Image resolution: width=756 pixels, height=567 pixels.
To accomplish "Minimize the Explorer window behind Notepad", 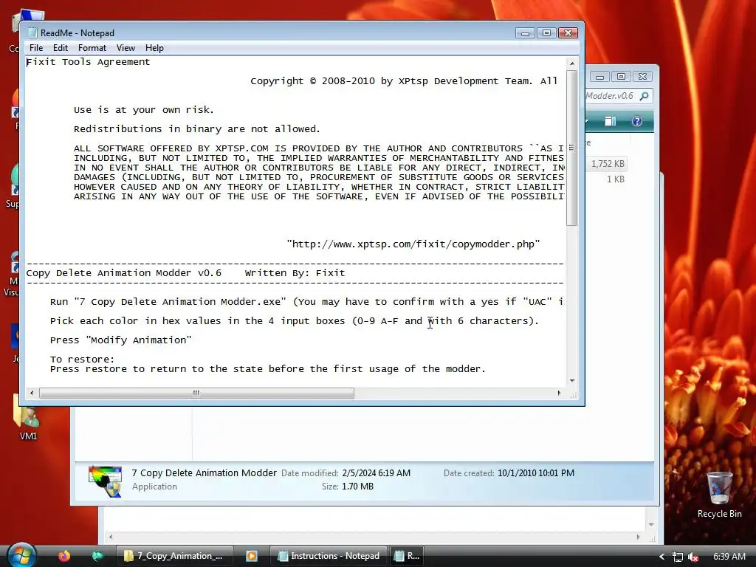I will coord(599,77).
